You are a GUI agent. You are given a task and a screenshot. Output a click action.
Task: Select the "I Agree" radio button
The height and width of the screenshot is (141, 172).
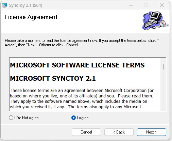pos(73,118)
